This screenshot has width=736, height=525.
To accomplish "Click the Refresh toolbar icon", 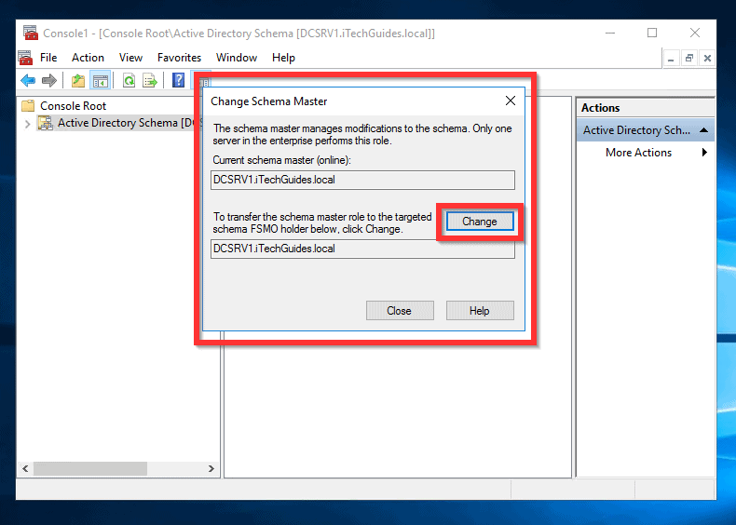I will click(129, 81).
